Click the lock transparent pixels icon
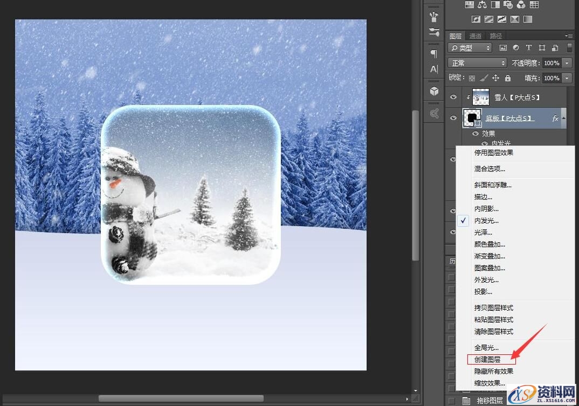579x406 pixels. point(471,78)
